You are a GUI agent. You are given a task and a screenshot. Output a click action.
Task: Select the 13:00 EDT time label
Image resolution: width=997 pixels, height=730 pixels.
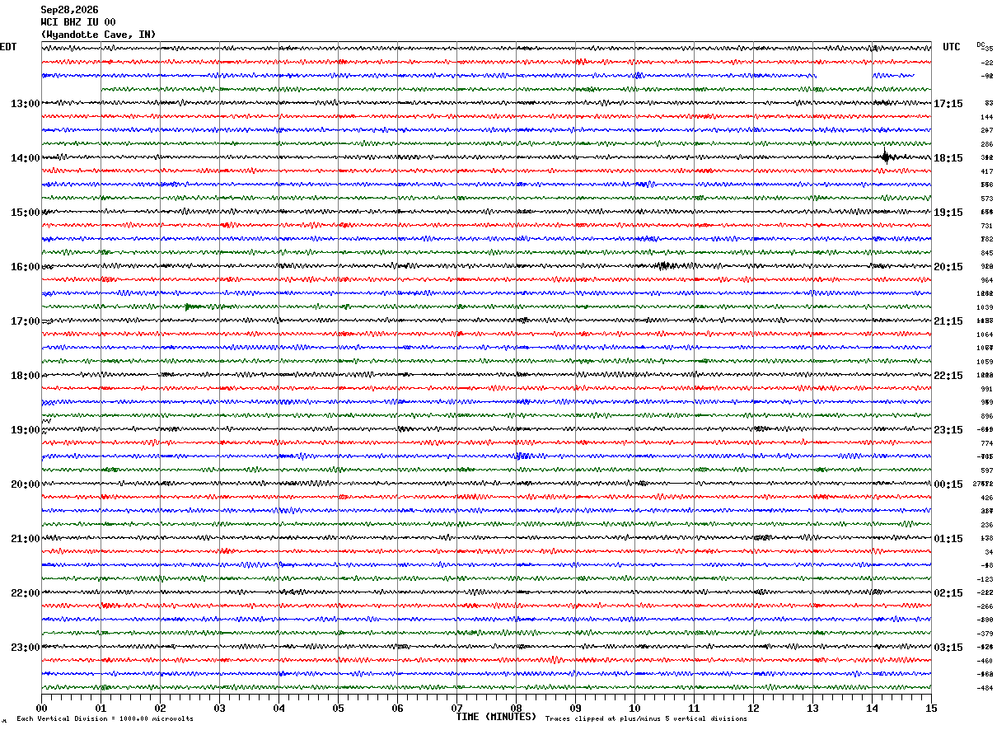pos(26,103)
